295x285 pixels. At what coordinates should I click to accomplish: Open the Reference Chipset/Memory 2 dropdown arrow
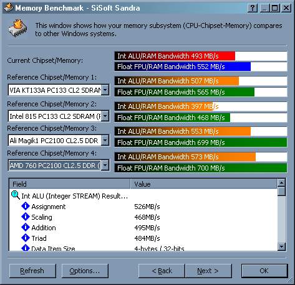[105, 116]
